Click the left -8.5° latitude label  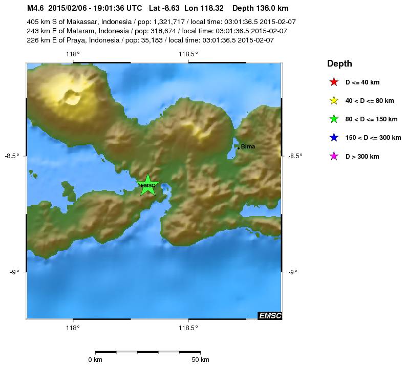coord(12,156)
